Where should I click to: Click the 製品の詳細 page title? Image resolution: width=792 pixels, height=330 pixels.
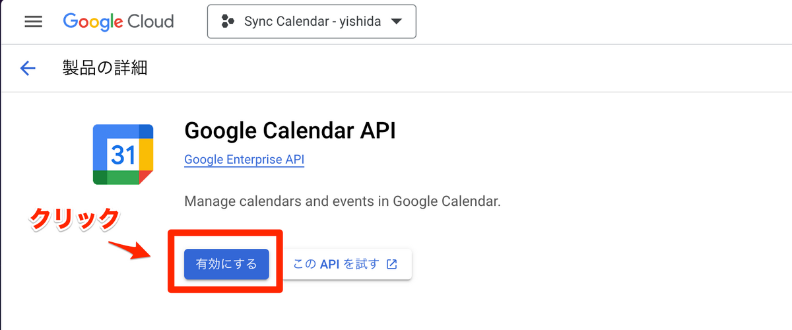105,68
